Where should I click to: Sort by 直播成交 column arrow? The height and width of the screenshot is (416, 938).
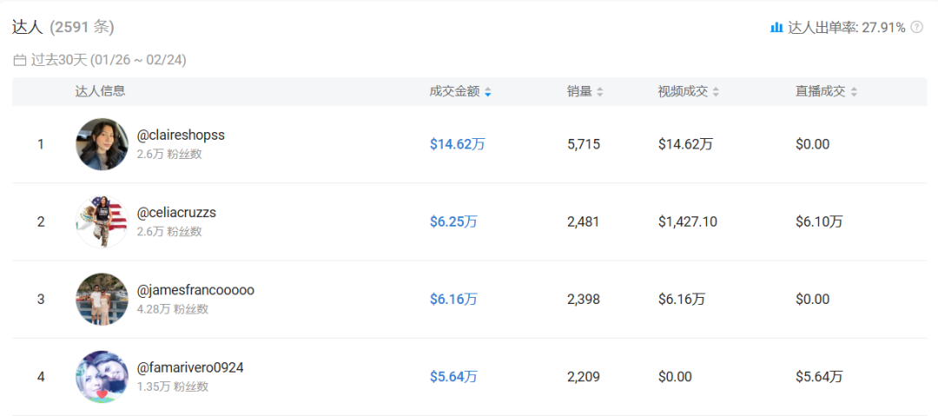pyautogui.click(x=854, y=92)
